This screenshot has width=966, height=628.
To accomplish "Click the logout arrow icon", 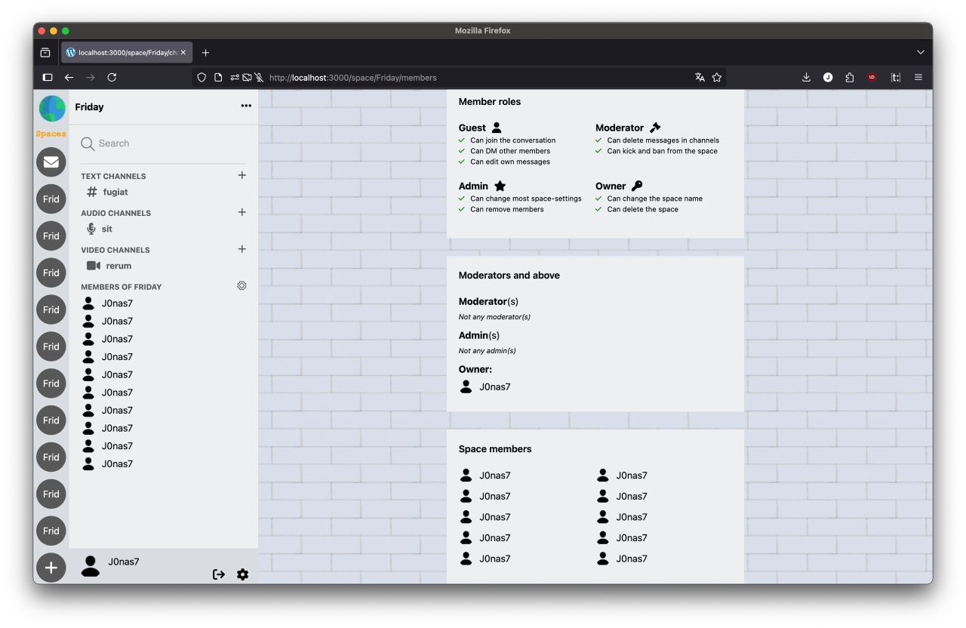I will pyautogui.click(x=219, y=574).
